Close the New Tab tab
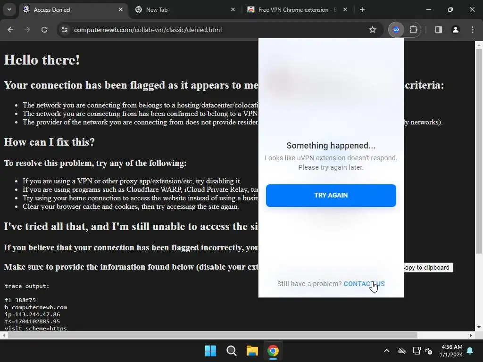This screenshot has width=483, height=362. pos(233,10)
